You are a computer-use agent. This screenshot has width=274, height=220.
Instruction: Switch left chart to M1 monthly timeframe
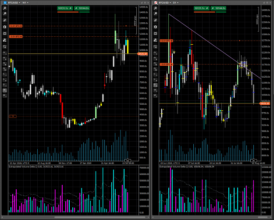(x=5, y=96)
